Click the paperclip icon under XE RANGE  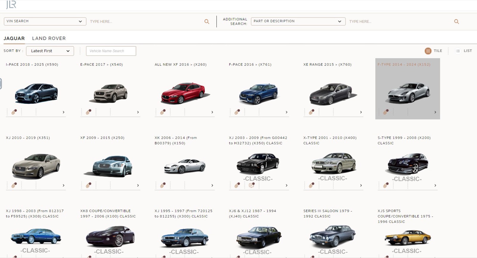312,112
